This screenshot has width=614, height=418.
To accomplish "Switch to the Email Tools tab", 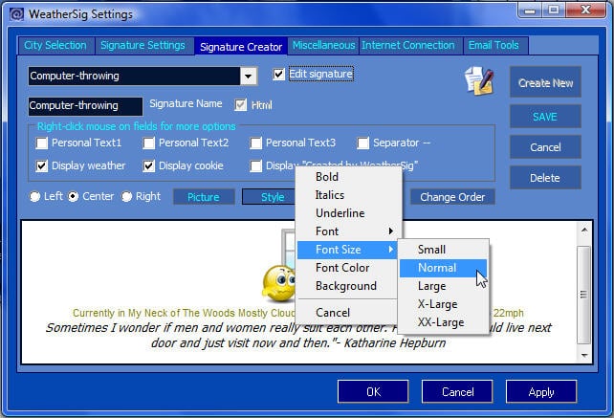I will 493,45.
